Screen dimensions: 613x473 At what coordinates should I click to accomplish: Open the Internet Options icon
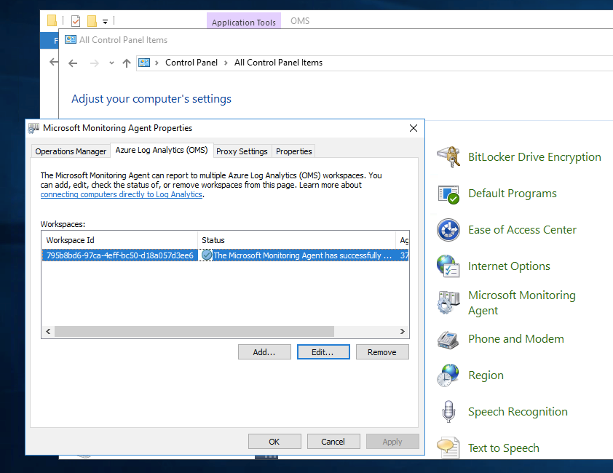[448, 266]
